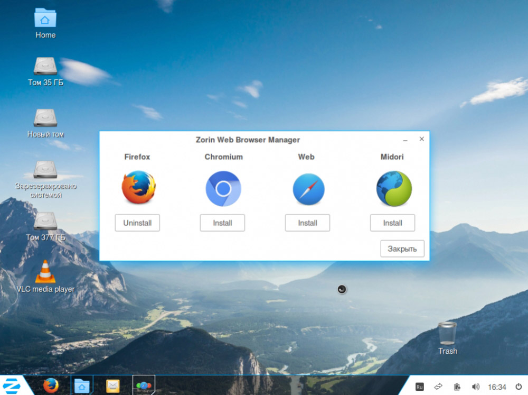This screenshot has width=528, height=395.
Task: Minimize the Zorin Web Browser Manager window
Action: click(x=406, y=140)
